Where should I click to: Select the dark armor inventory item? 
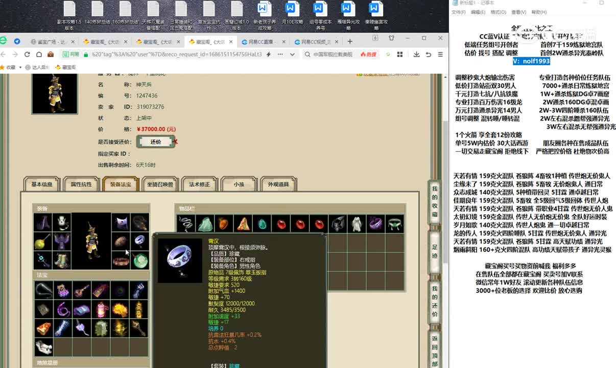point(338,223)
